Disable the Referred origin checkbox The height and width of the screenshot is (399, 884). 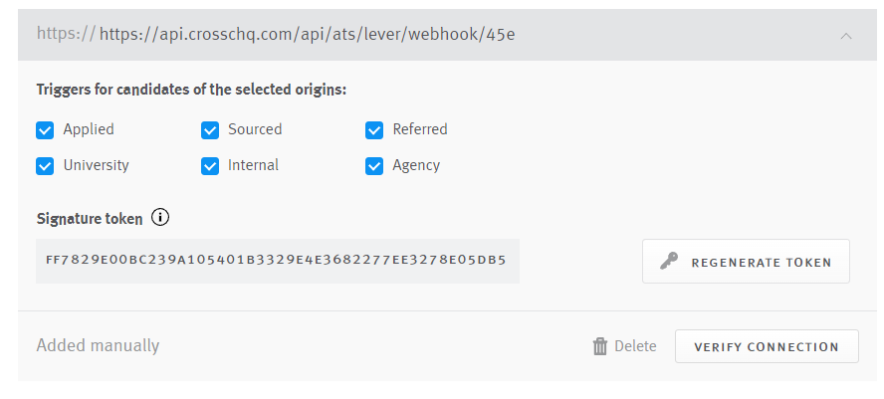[x=374, y=130]
